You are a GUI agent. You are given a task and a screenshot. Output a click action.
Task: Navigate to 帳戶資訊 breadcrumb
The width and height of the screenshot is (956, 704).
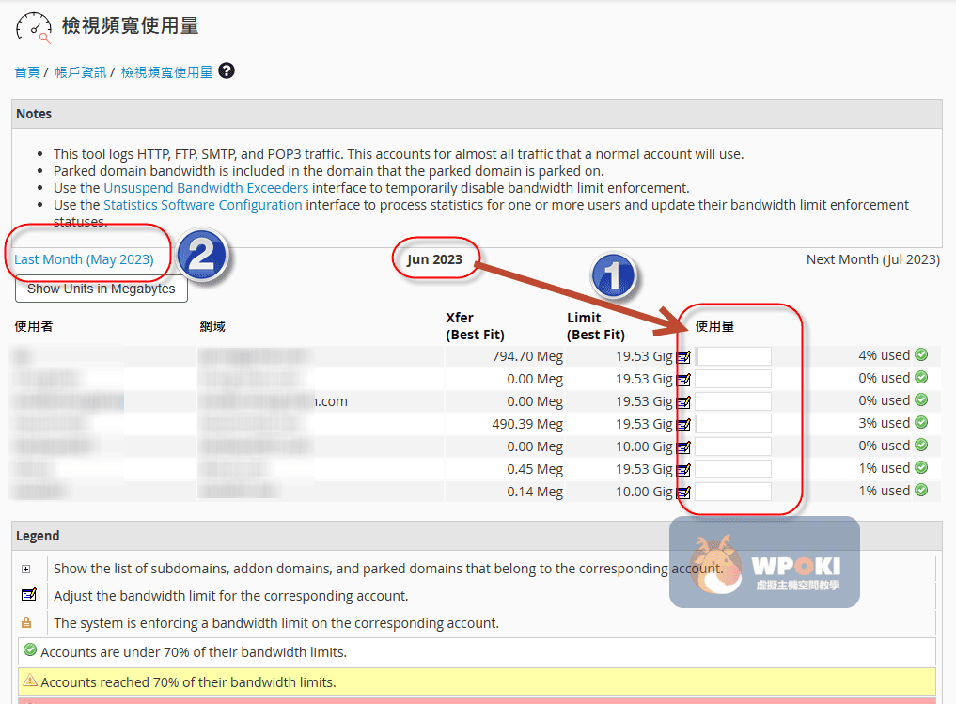[x=80, y=72]
